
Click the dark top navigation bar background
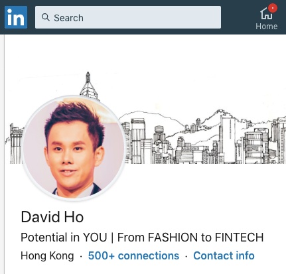pos(238,17)
